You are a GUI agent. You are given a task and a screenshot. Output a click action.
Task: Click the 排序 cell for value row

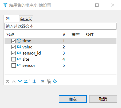(x=77, y=47)
